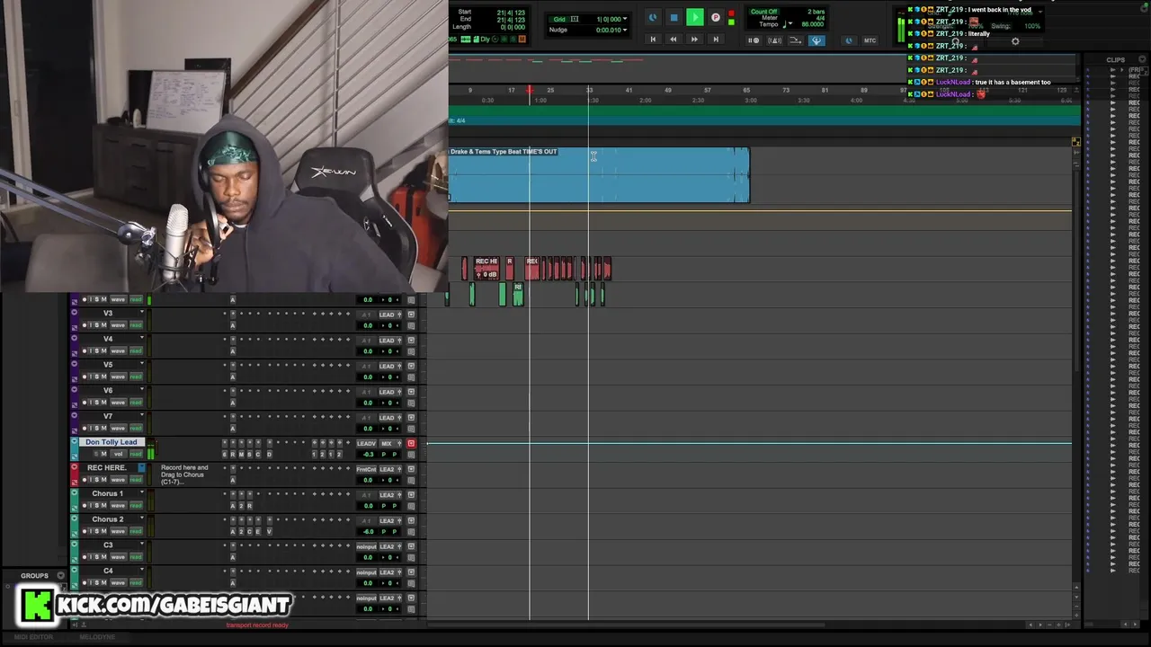
Task: Mute the Chorus 2 track
Action: [x=104, y=531]
